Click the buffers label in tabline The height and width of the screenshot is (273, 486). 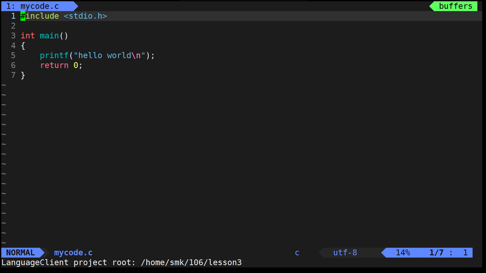point(455,6)
